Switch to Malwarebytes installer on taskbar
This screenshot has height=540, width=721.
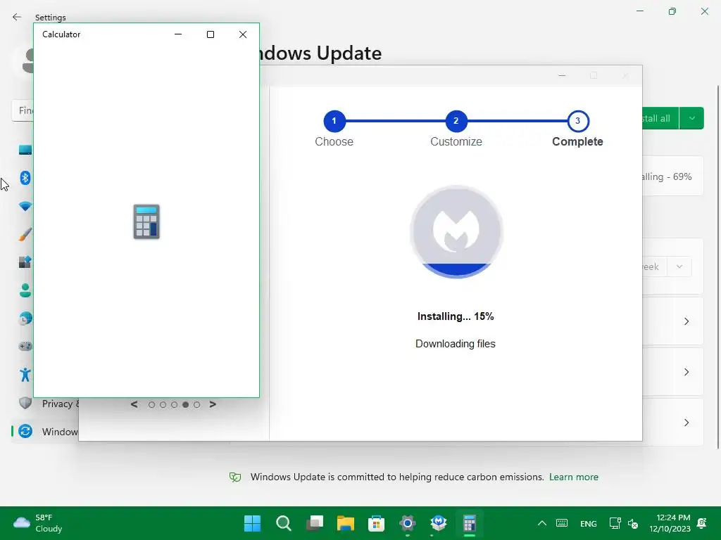[x=438, y=523]
